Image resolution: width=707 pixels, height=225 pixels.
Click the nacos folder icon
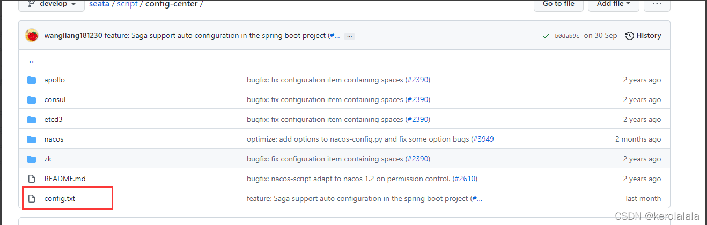(x=32, y=139)
